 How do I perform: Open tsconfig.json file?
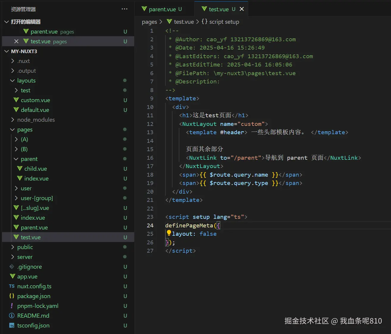tap(68, 325)
